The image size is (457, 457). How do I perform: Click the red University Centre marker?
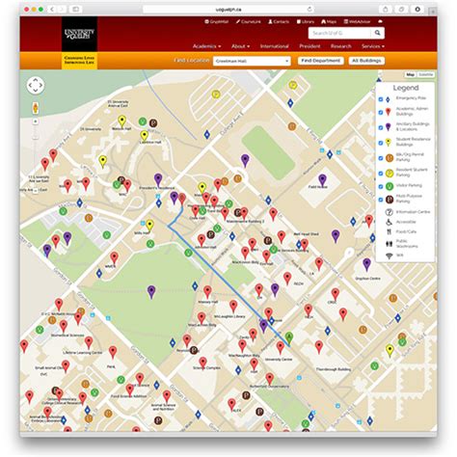click(x=281, y=348)
